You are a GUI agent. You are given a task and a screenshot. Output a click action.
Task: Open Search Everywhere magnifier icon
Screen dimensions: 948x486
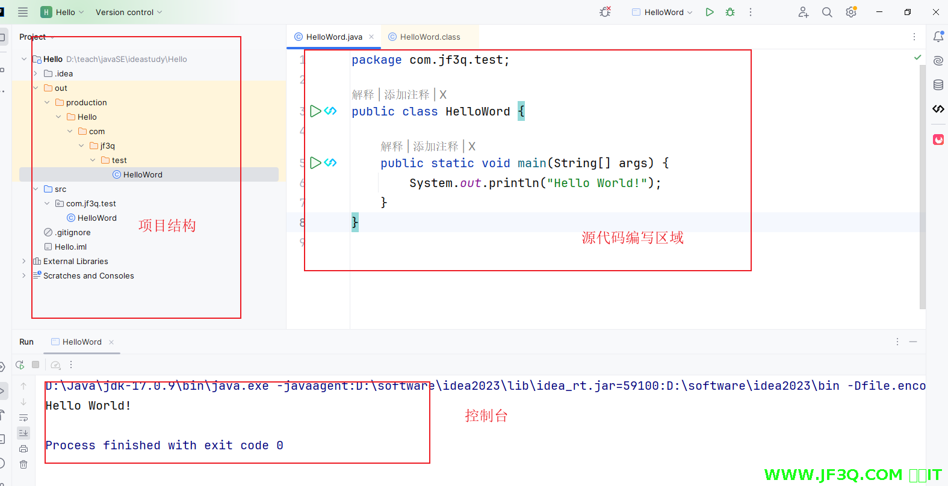click(x=827, y=12)
